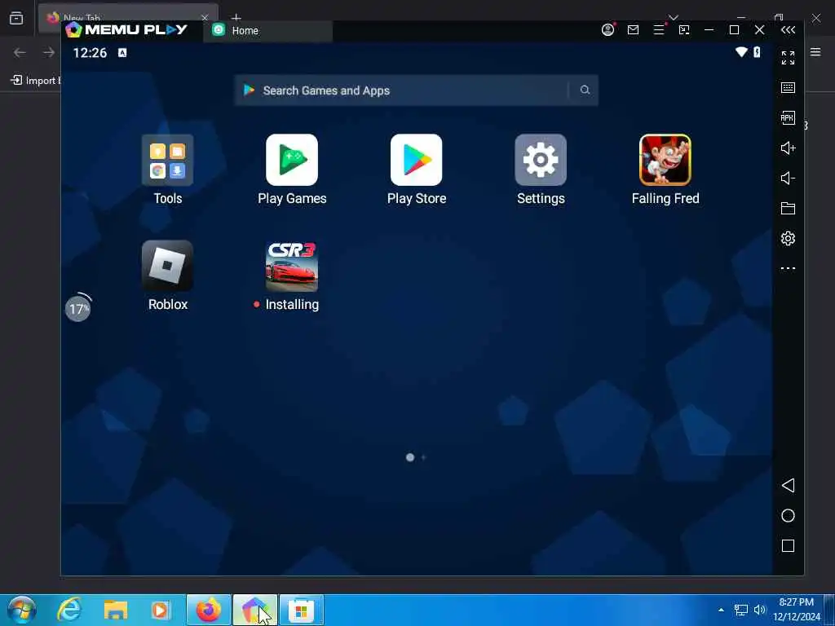Click the battery status icon in Android bar

coord(757,52)
